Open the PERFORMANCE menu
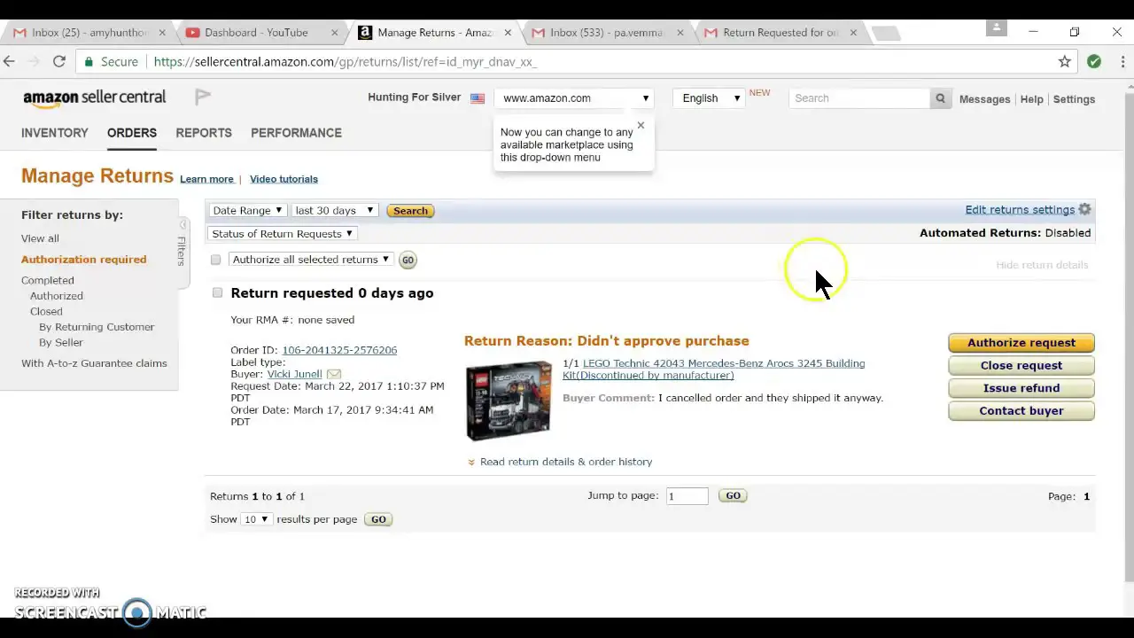Viewport: 1134px width, 638px height. 296,133
